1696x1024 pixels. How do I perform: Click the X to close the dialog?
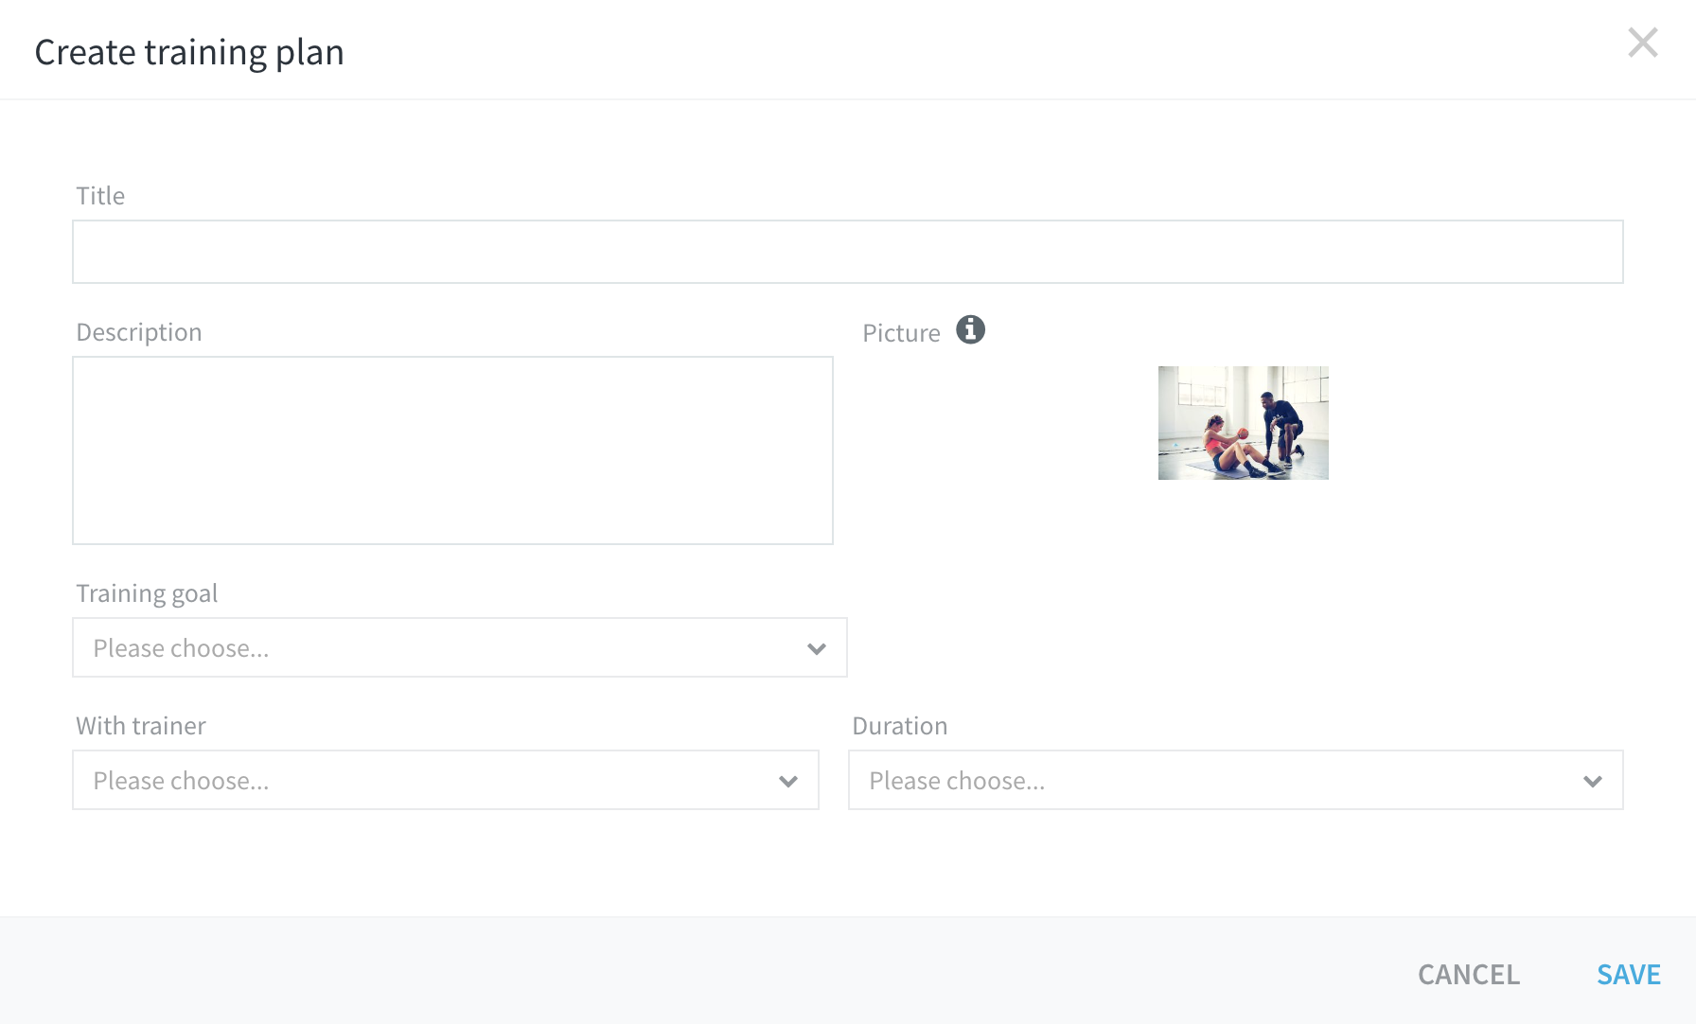coord(1643,42)
